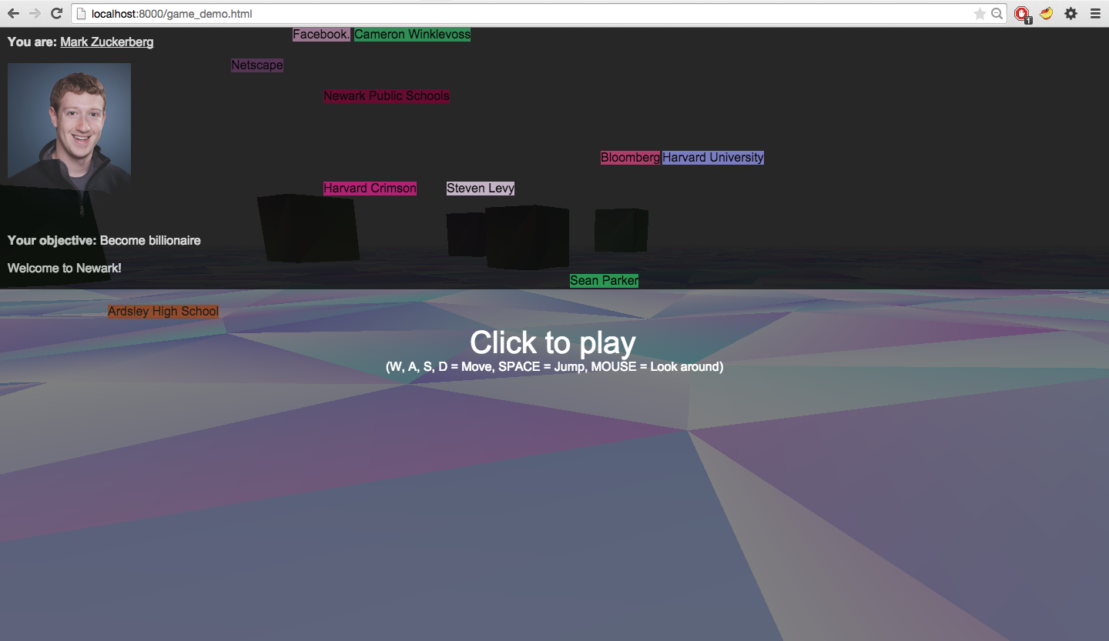Select the Ardsley High School label
This screenshot has height=641, width=1109.
click(x=163, y=312)
